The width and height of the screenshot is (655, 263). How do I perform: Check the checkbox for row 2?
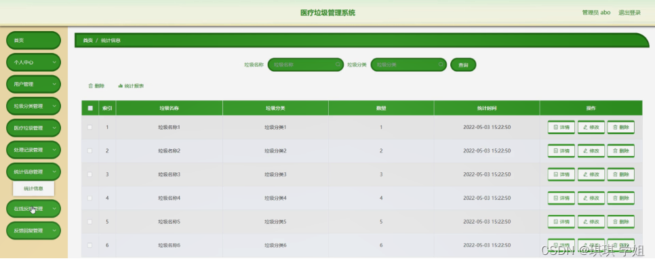[90, 150]
